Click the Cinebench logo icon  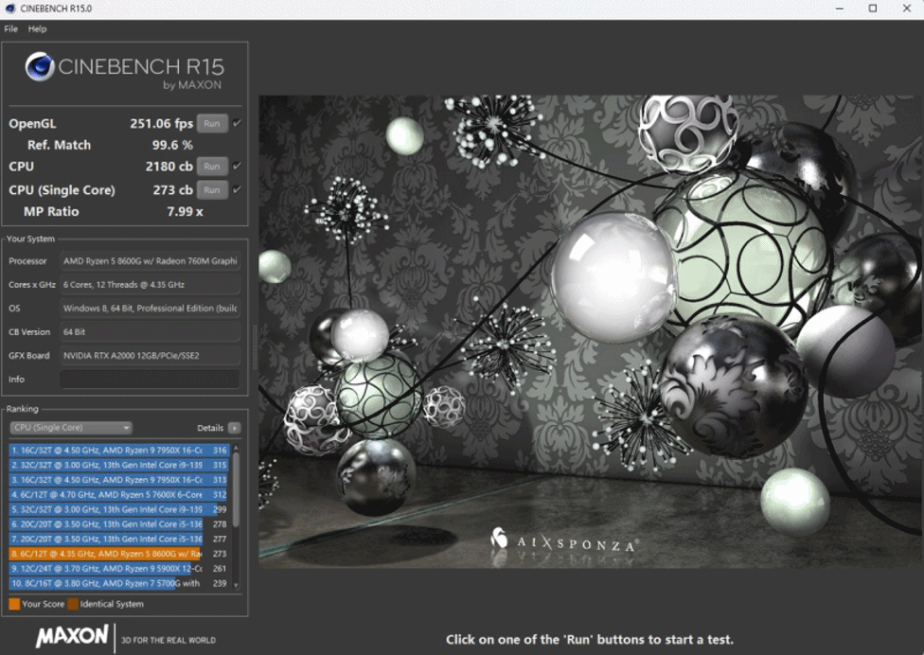pyautogui.click(x=40, y=66)
